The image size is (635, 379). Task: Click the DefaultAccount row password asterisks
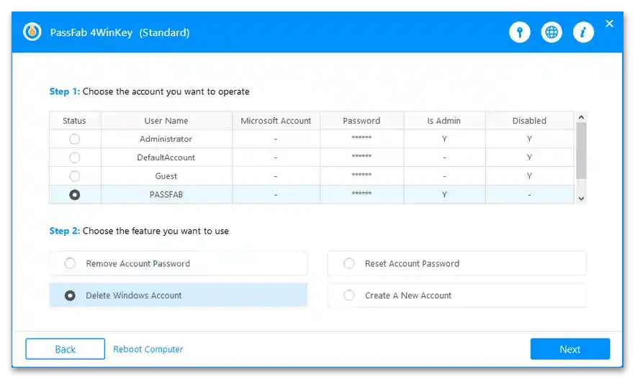361,157
